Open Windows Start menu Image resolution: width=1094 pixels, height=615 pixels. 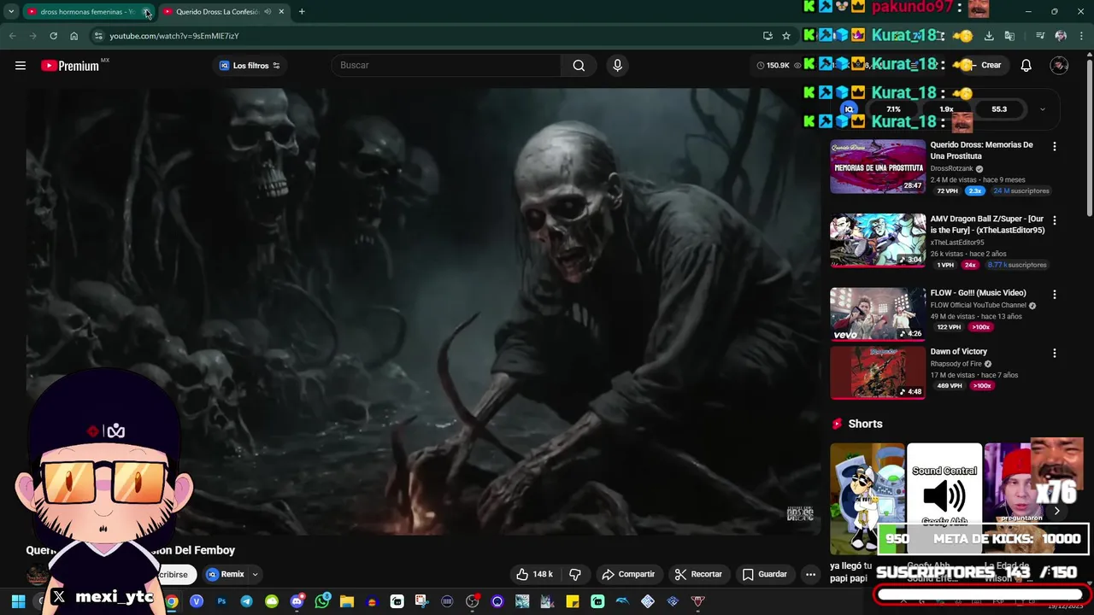point(18,601)
